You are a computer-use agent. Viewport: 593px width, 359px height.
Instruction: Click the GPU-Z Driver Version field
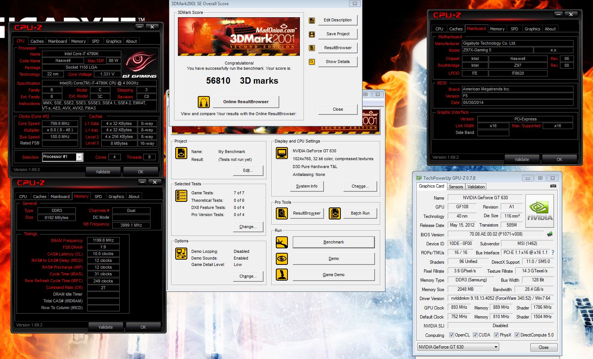(501, 298)
